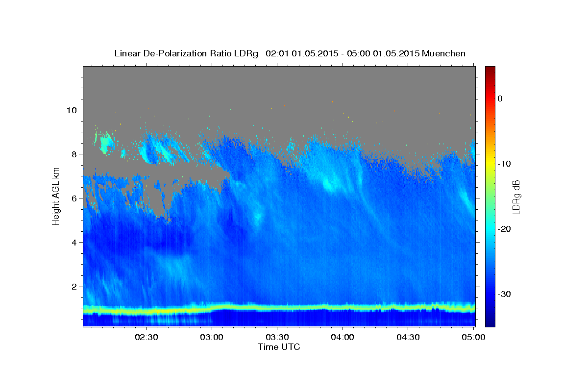The image size is (588, 392).
Task: Select the '04:00' time axis label
Action: click(343, 337)
